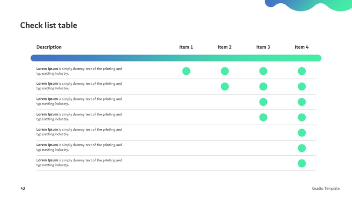This screenshot has height=198, width=352.
Task: Click the third row's "Lorem Ipsum" description text
Action: pos(79,101)
